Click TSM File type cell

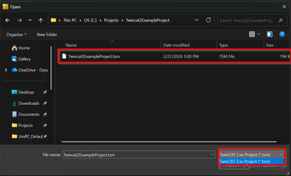tap(227, 56)
